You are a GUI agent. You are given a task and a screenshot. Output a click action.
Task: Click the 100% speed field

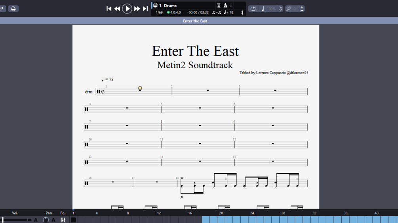[x=271, y=9]
